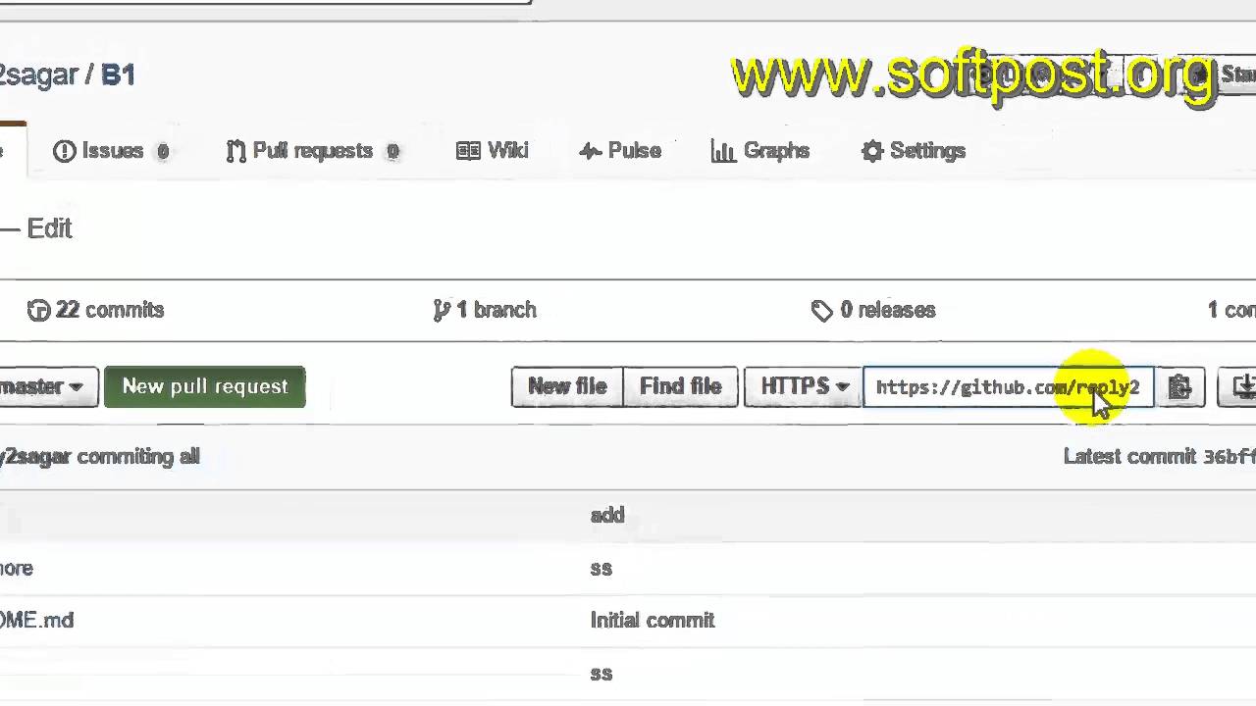Image resolution: width=1256 pixels, height=706 pixels.
Task: Open the README.md file
Action: (x=36, y=620)
